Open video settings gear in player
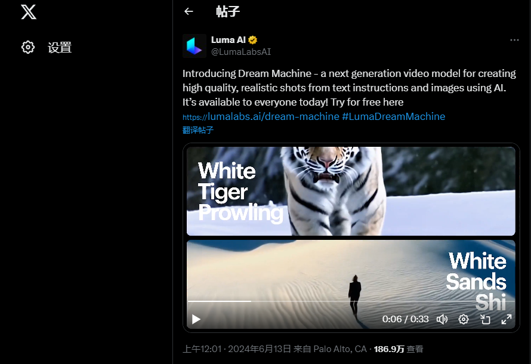531x364 pixels. 463,319
